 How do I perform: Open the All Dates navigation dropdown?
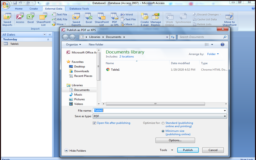point(44,35)
